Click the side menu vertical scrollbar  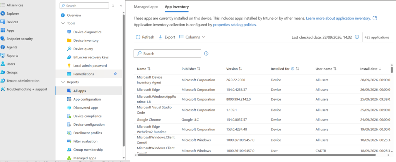click(123, 80)
